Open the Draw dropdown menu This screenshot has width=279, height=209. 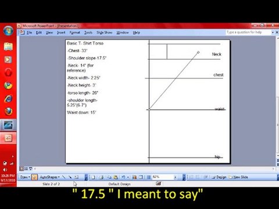[25, 177]
